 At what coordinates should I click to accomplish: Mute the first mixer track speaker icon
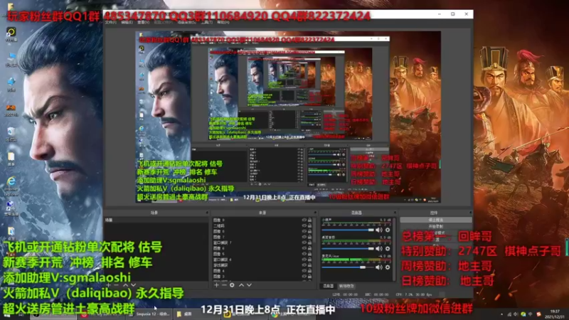click(379, 230)
